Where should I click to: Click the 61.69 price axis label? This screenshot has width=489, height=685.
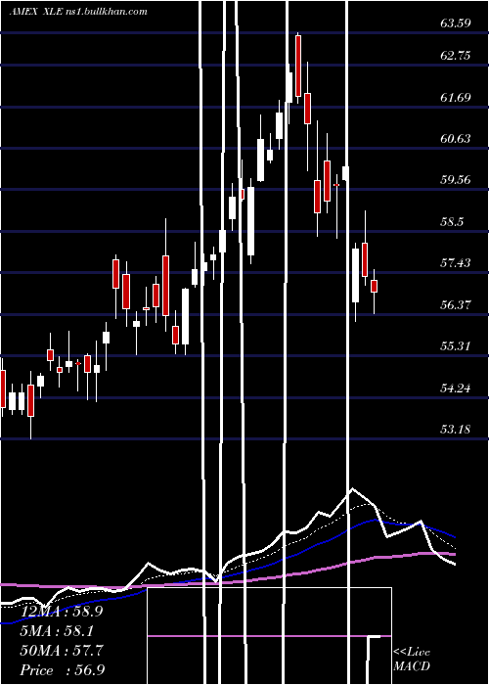[x=456, y=97]
